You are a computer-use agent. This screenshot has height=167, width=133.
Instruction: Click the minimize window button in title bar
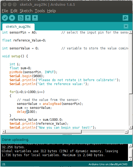coord(9,4)
